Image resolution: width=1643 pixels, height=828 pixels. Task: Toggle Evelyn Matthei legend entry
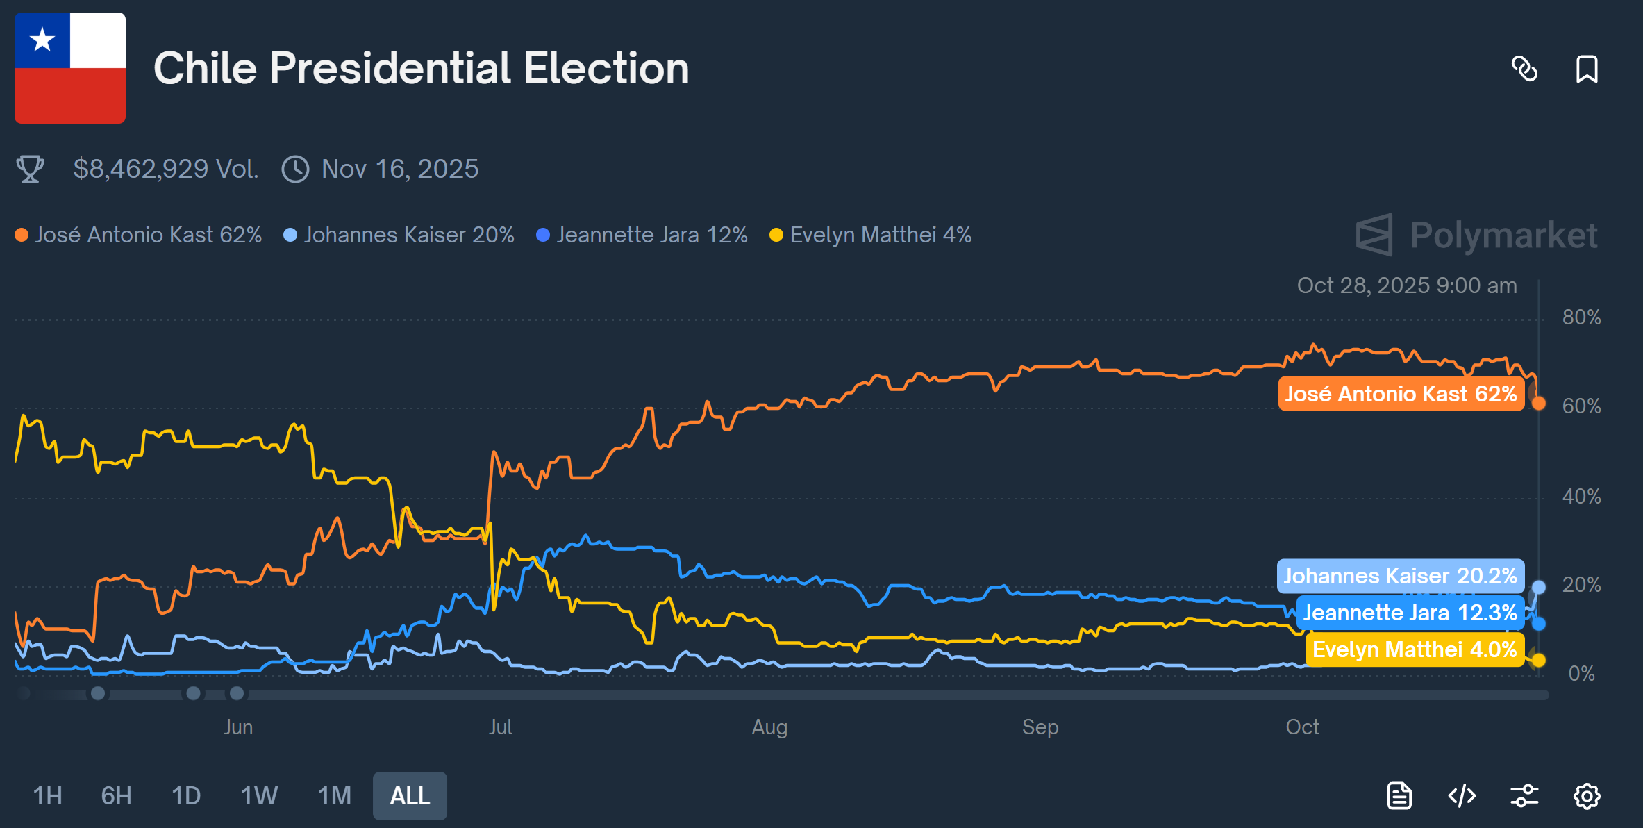pyautogui.click(x=870, y=235)
